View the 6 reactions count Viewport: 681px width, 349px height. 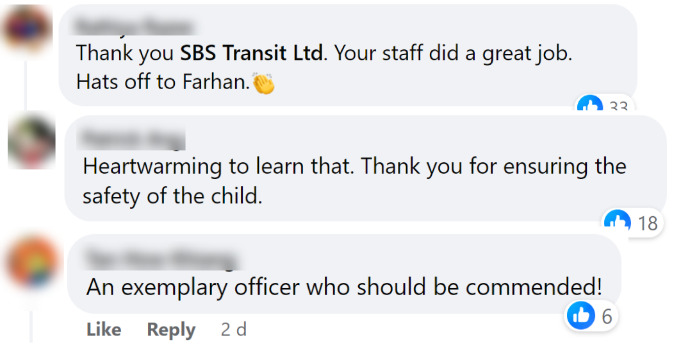607,315
